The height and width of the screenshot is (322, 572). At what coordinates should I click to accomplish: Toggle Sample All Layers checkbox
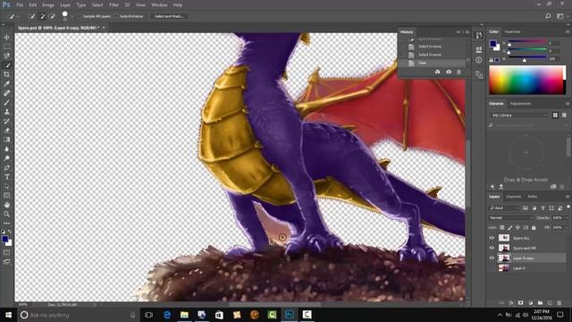[x=79, y=16]
